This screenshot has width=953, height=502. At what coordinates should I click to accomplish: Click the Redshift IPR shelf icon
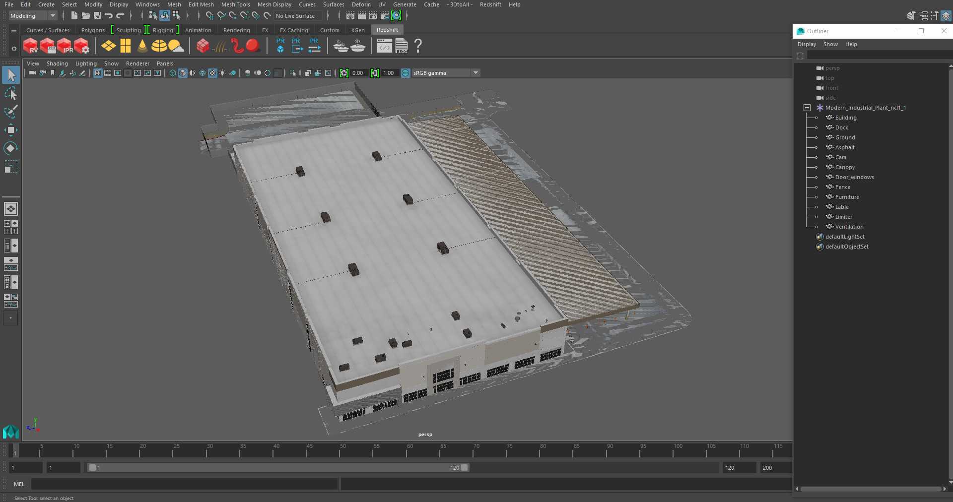65,46
